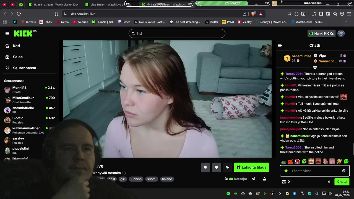This screenshot has width=354, height=199.
Task: Click the address bar URL
Action: pos(83,14)
